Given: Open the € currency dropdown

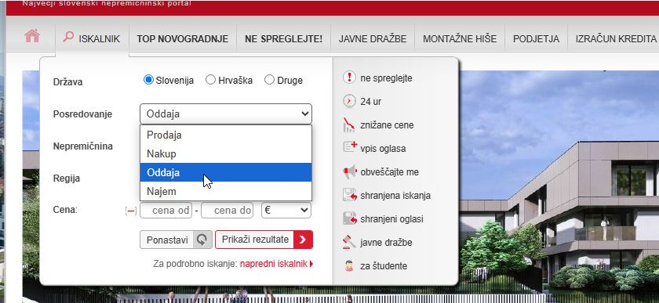Looking at the screenshot, I should coord(286,211).
